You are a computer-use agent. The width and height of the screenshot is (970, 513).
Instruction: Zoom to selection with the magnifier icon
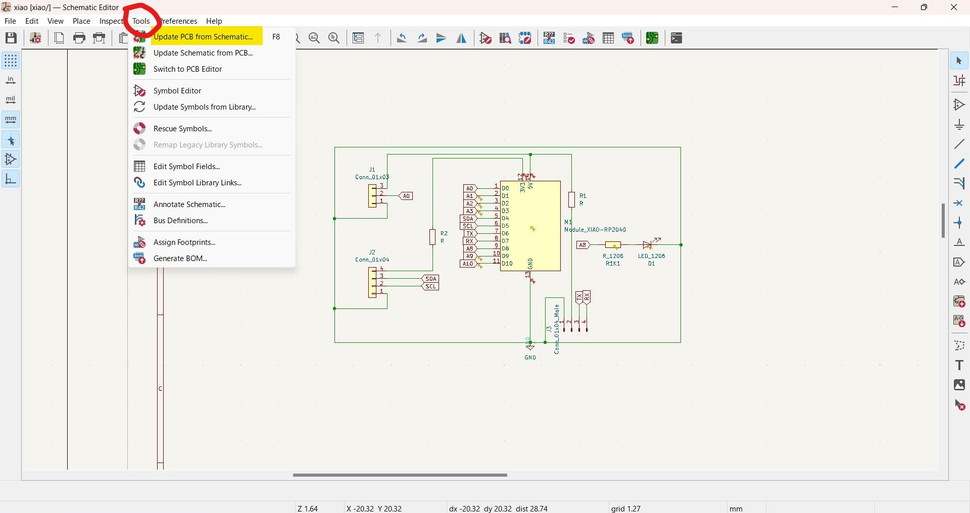click(x=334, y=38)
